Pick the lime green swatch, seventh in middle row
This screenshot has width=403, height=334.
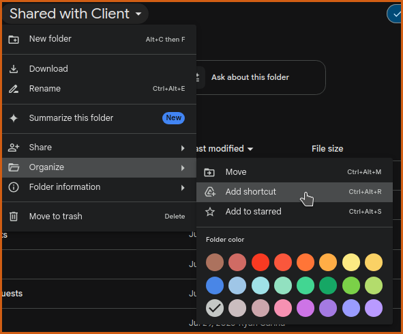coord(351,286)
